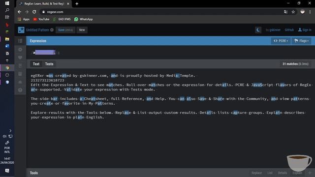
Task: Close the RegExr browser tab
Action: point(68,3)
